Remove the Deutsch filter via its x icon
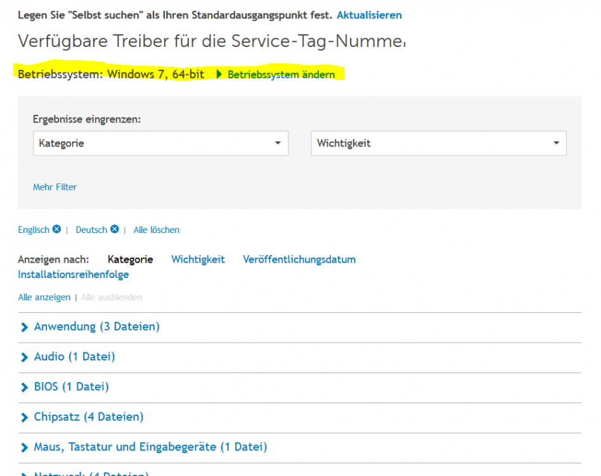 click(114, 229)
